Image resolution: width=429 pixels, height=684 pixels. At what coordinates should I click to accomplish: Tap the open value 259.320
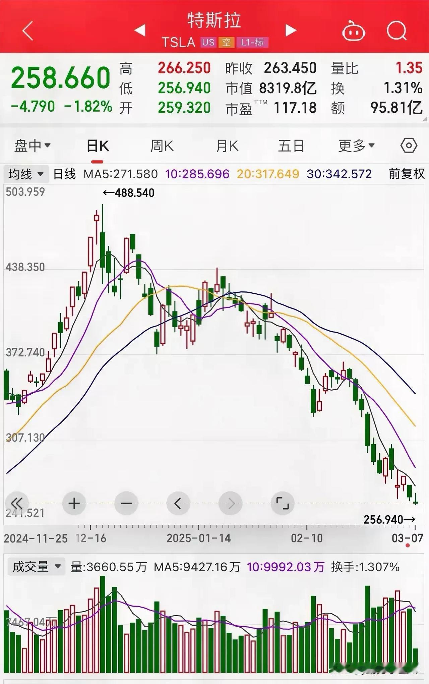pyautogui.click(x=184, y=108)
